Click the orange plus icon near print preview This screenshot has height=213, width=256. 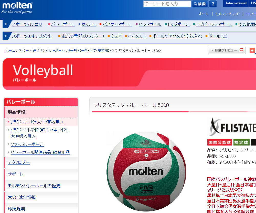click(252, 51)
